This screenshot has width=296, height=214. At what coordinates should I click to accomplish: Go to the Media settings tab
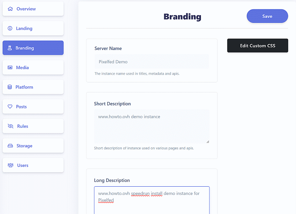(23, 68)
